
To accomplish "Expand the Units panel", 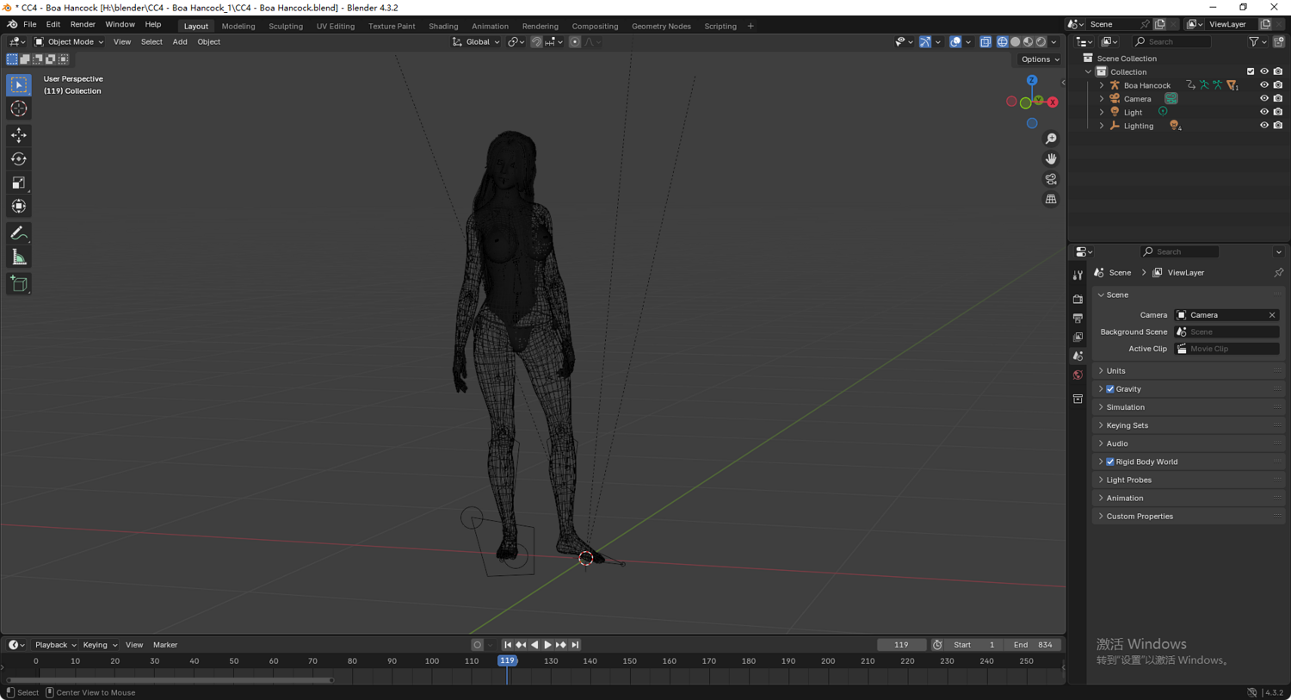I will pyautogui.click(x=1115, y=371).
